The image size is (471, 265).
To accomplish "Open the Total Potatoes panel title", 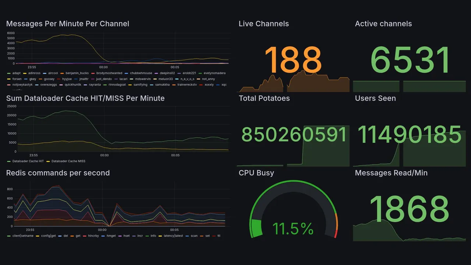I will click(264, 98).
